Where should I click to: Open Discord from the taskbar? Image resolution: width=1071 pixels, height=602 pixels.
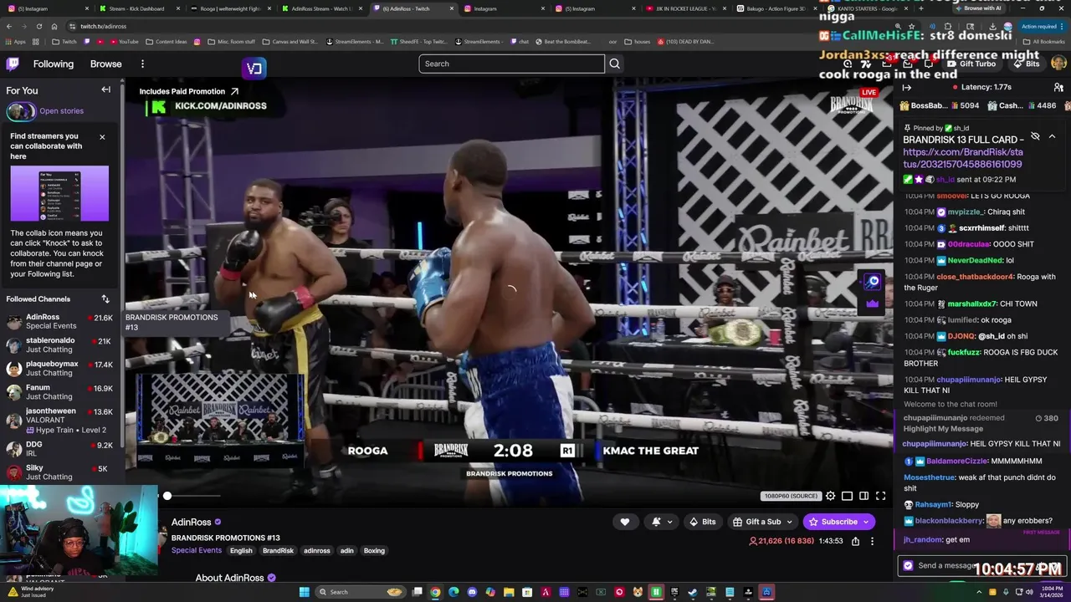click(472, 592)
